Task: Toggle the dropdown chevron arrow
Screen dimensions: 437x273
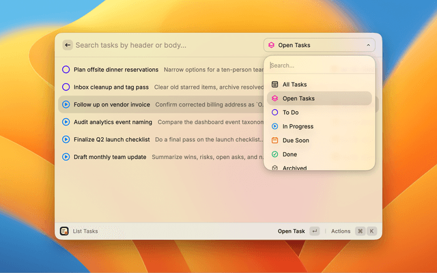Action: pyautogui.click(x=368, y=45)
